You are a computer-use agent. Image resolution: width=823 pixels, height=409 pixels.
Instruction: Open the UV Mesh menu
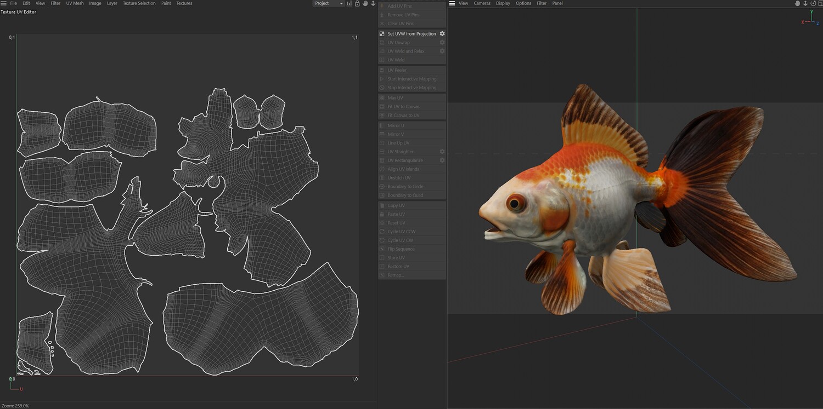click(x=75, y=3)
